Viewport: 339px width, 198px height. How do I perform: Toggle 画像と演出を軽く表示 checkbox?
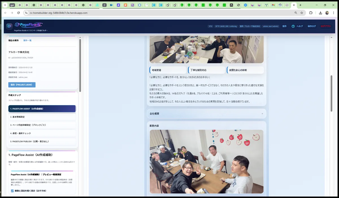point(12,191)
